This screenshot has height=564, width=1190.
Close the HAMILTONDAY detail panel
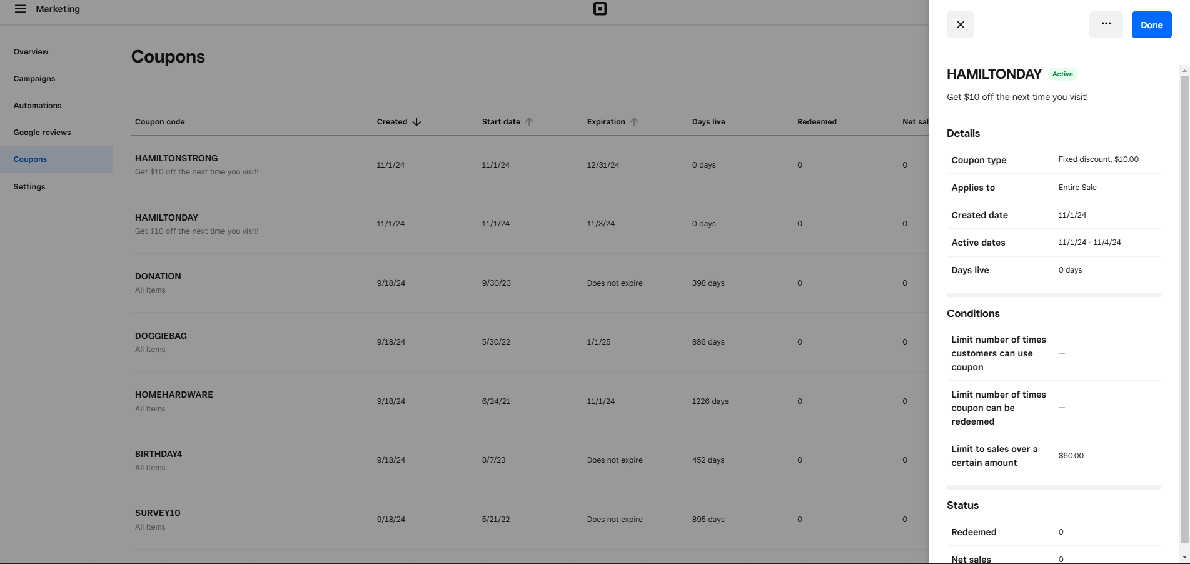click(960, 24)
